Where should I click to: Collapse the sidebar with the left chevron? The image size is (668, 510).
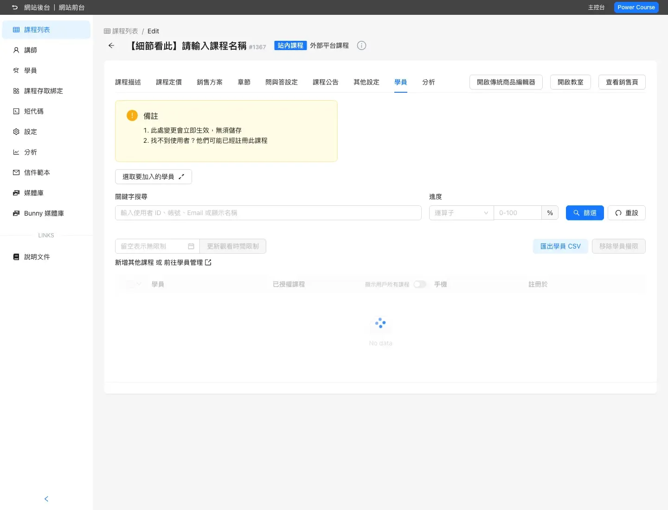click(x=46, y=499)
